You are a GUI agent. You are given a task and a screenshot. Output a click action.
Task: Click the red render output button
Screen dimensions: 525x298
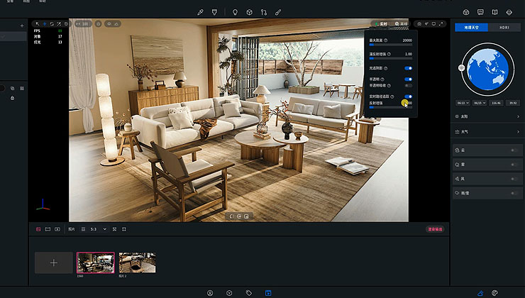(x=435, y=229)
